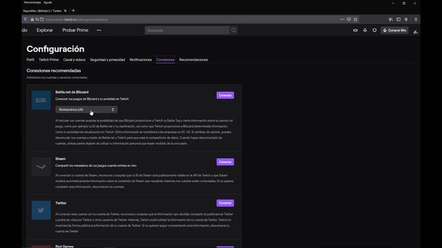Click the Steam logo thumbnail
Image resolution: width=442 pixels, height=248 pixels.
coord(41,167)
